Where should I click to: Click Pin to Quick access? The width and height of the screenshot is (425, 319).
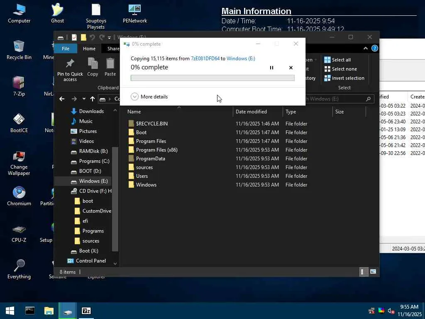[70, 70]
